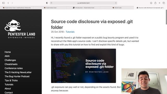This screenshot has height=94, width=167.
Task: Open Challenges in the sidebar
Action: (10, 60)
